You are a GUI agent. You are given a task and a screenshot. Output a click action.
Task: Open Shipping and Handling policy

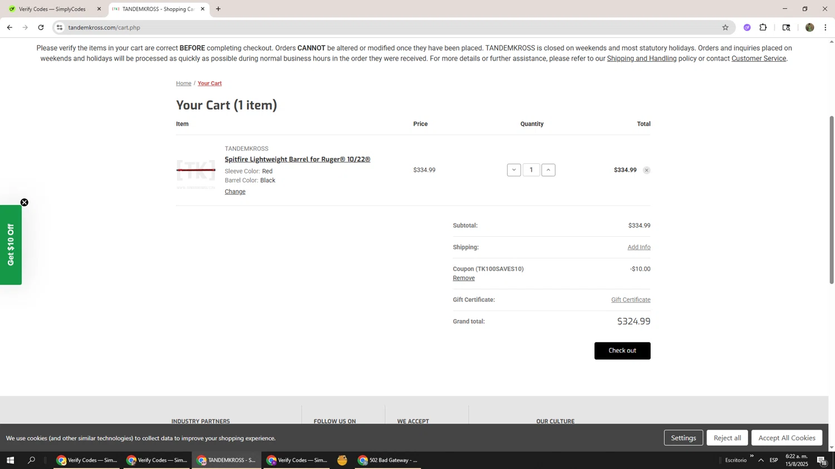tap(642, 58)
